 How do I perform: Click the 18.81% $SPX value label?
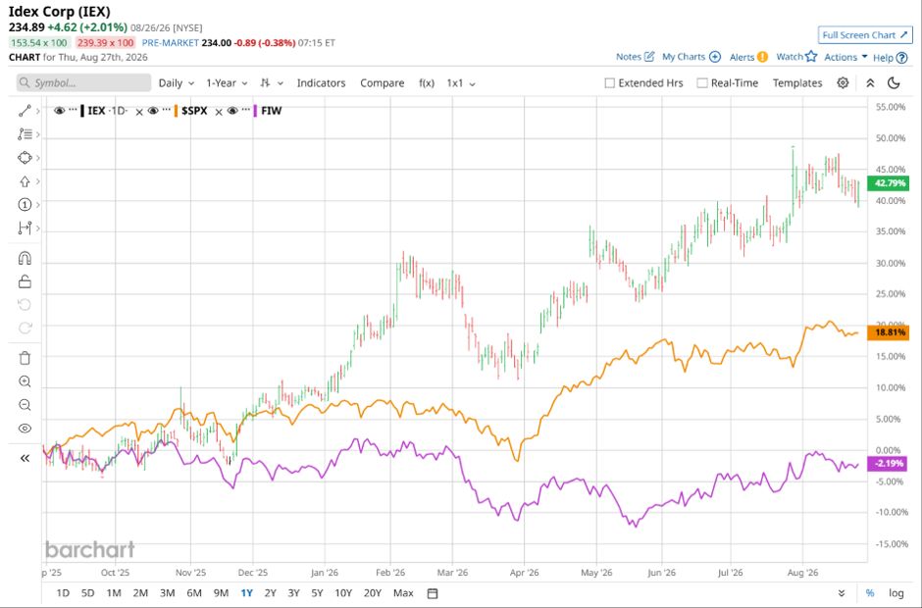pyautogui.click(x=889, y=332)
